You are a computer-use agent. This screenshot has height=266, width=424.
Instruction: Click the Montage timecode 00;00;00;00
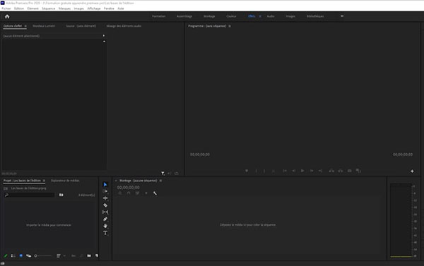click(129, 188)
